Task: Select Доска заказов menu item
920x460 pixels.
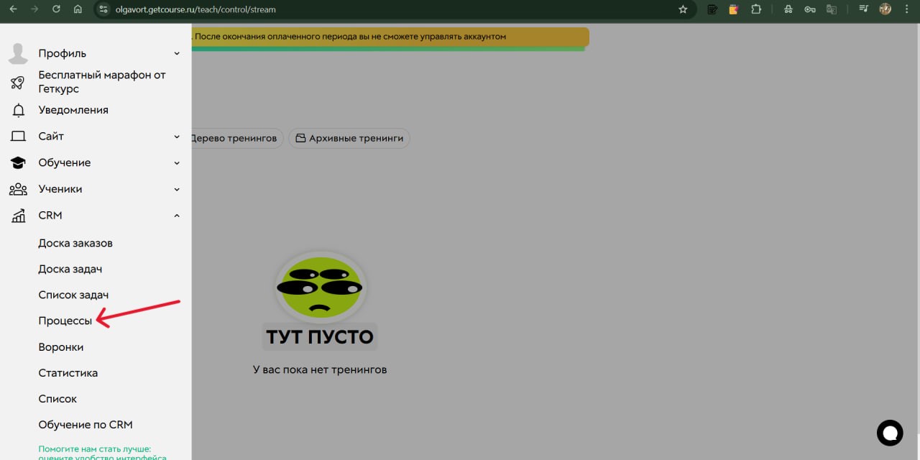Action: [75, 244]
